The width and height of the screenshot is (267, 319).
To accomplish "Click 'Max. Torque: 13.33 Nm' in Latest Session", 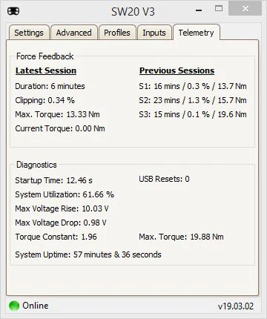I will click(57, 114).
